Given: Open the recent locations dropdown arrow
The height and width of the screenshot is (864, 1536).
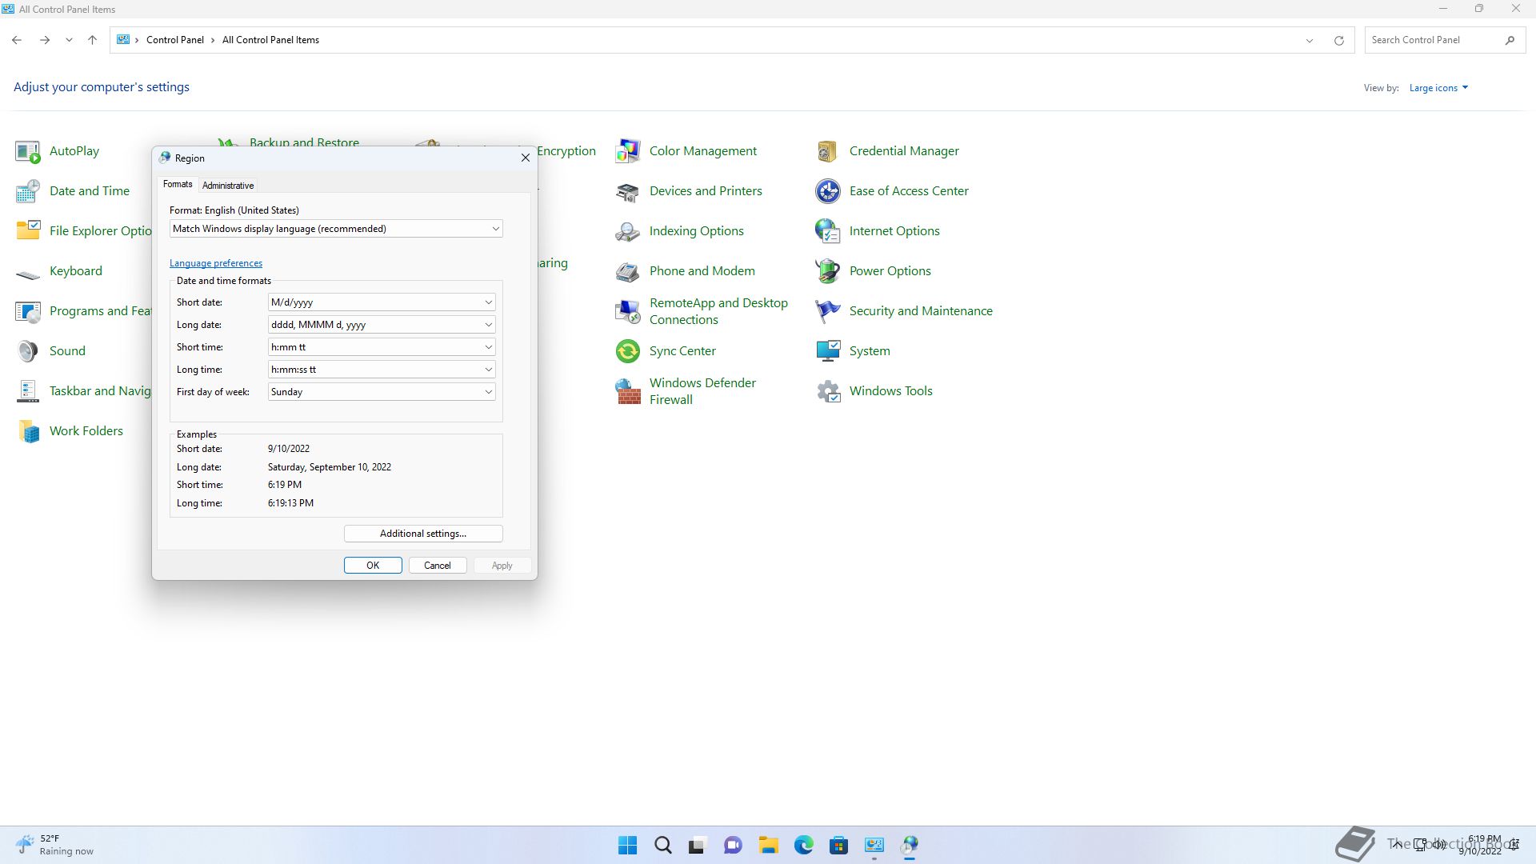Looking at the screenshot, I should point(69,40).
